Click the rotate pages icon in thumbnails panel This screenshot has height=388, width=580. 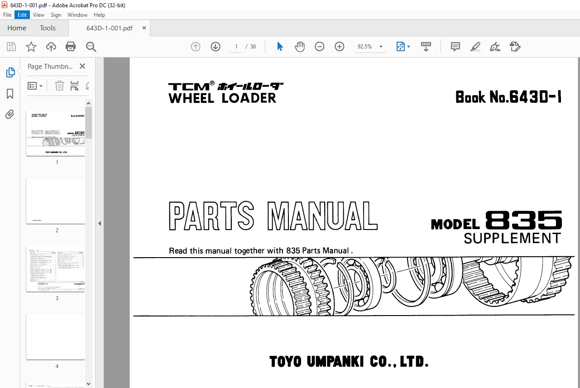pos(87,86)
